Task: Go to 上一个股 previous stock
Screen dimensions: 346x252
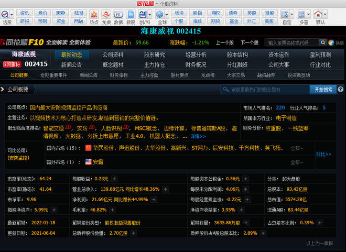Action: pyautogui.click(x=224, y=42)
